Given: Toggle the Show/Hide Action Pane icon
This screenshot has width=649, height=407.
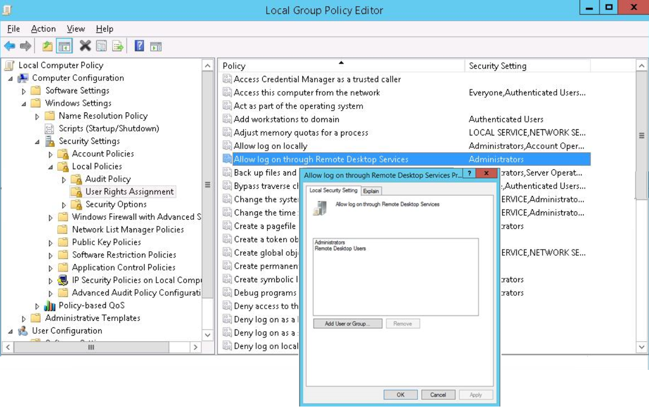Looking at the screenshot, I should coord(156,46).
